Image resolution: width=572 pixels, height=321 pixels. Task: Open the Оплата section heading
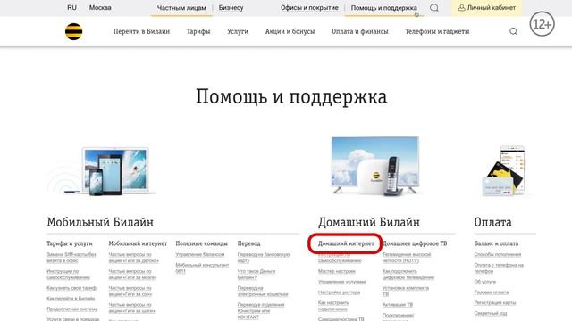[492, 222]
